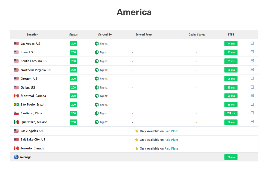Image resolution: width=266 pixels, height=169 pixels.
Task: Expand details for the São Paulo, Brazil row
Action: [x=252, y=104]
